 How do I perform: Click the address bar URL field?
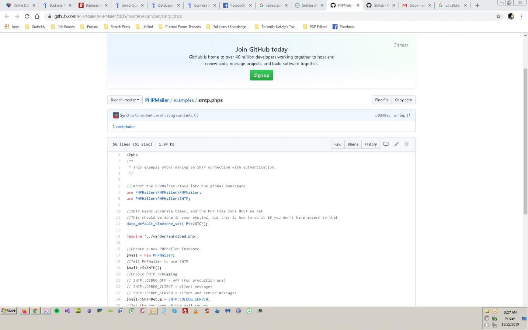[269, 16]
